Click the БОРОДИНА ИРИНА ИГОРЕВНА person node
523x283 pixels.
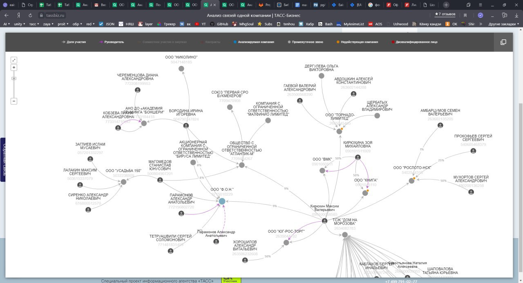(186, 125)
